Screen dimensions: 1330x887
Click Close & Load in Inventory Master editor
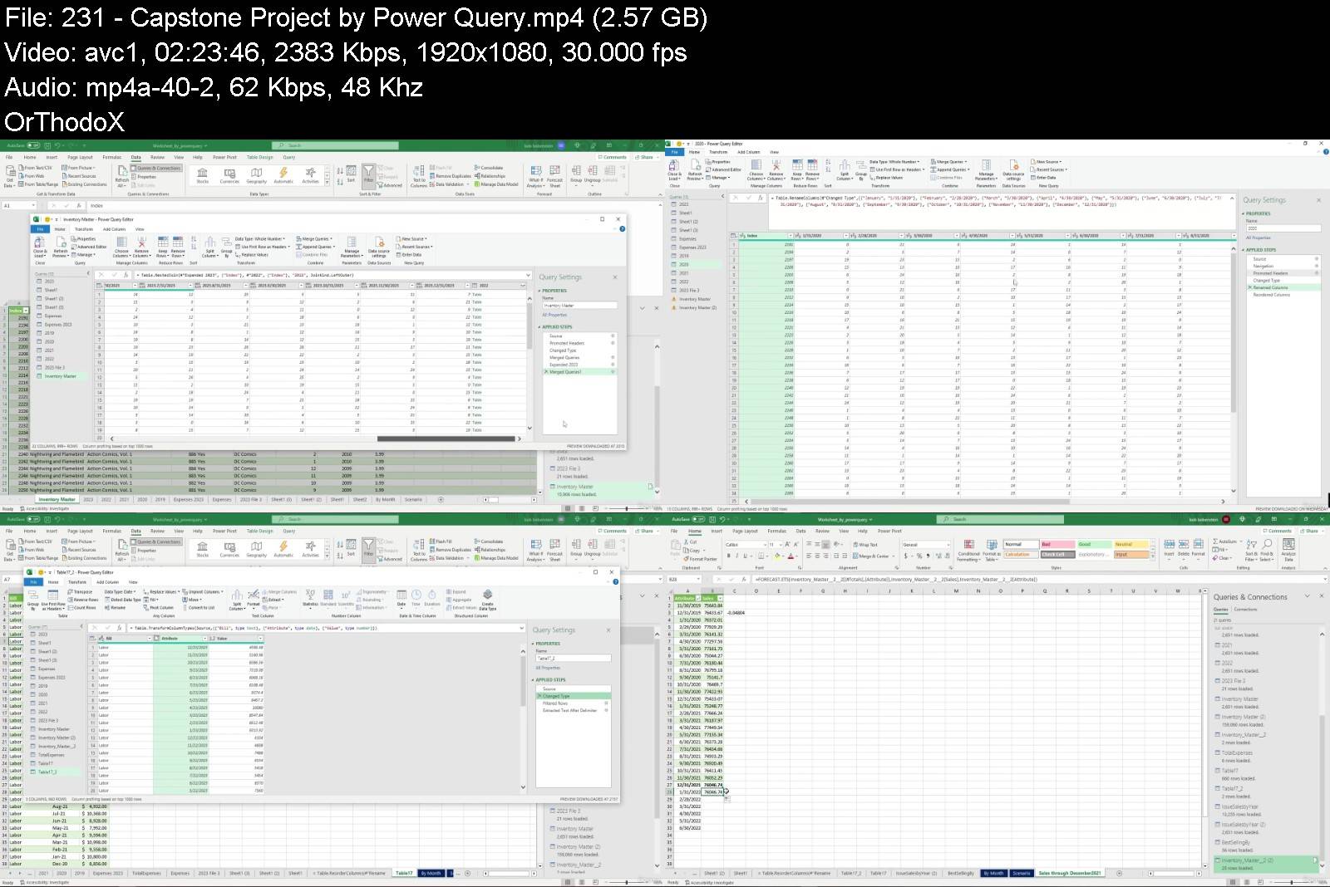40,247
